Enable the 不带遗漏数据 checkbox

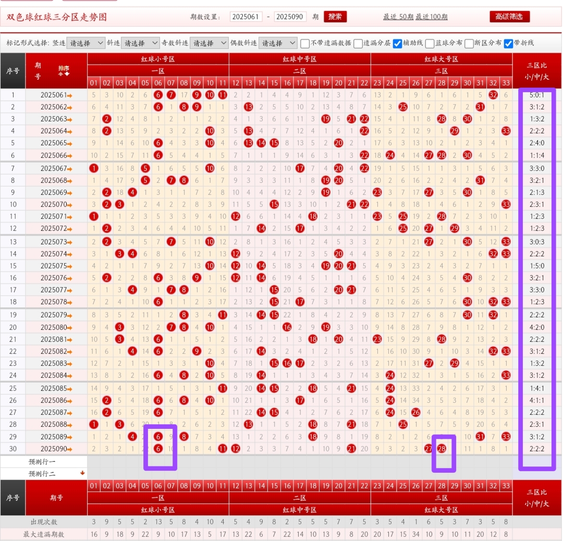[x=305, y=43]
